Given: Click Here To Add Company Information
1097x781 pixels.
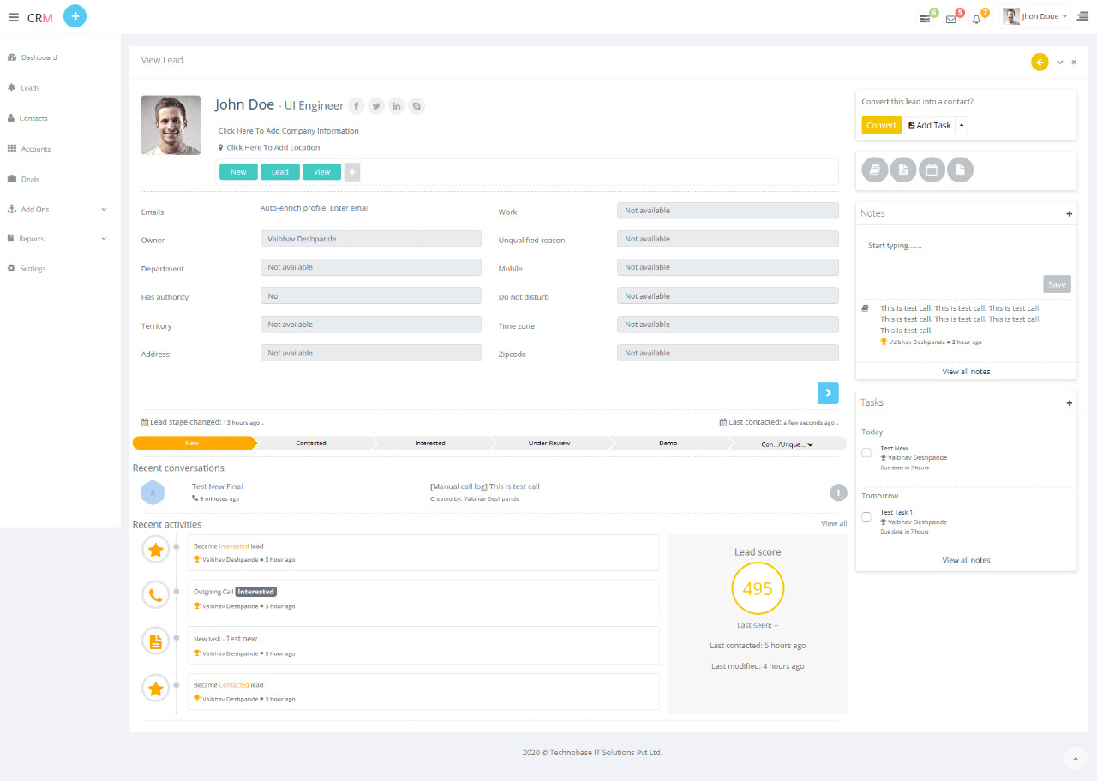Looking at the screenshot, I should [289, 131].
